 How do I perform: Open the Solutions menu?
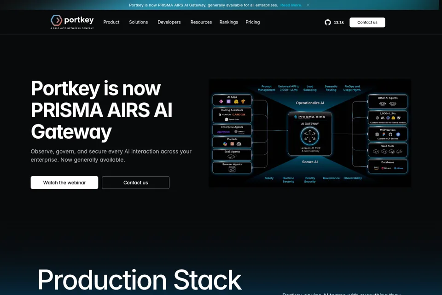[139, 22]
